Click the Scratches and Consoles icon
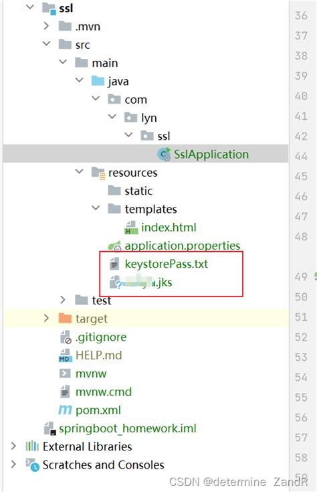Image resolution: width=317 pixels, height=492 pixels. coord(32,465)
